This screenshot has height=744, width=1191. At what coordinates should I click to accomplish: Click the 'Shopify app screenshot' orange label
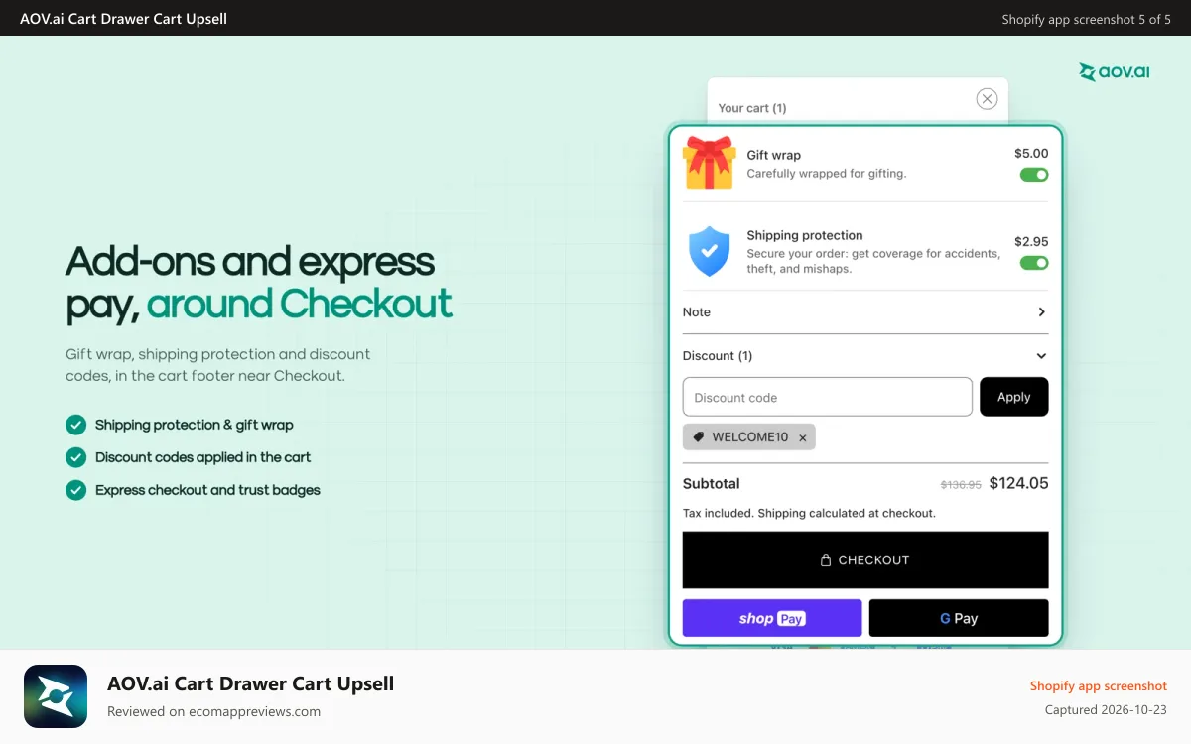pos(1099,686)
